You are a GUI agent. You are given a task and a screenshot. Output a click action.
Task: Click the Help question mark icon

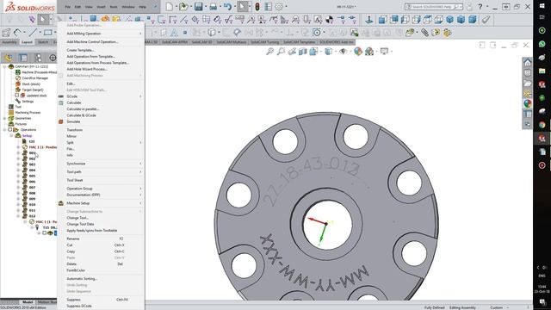pos(480,6)
